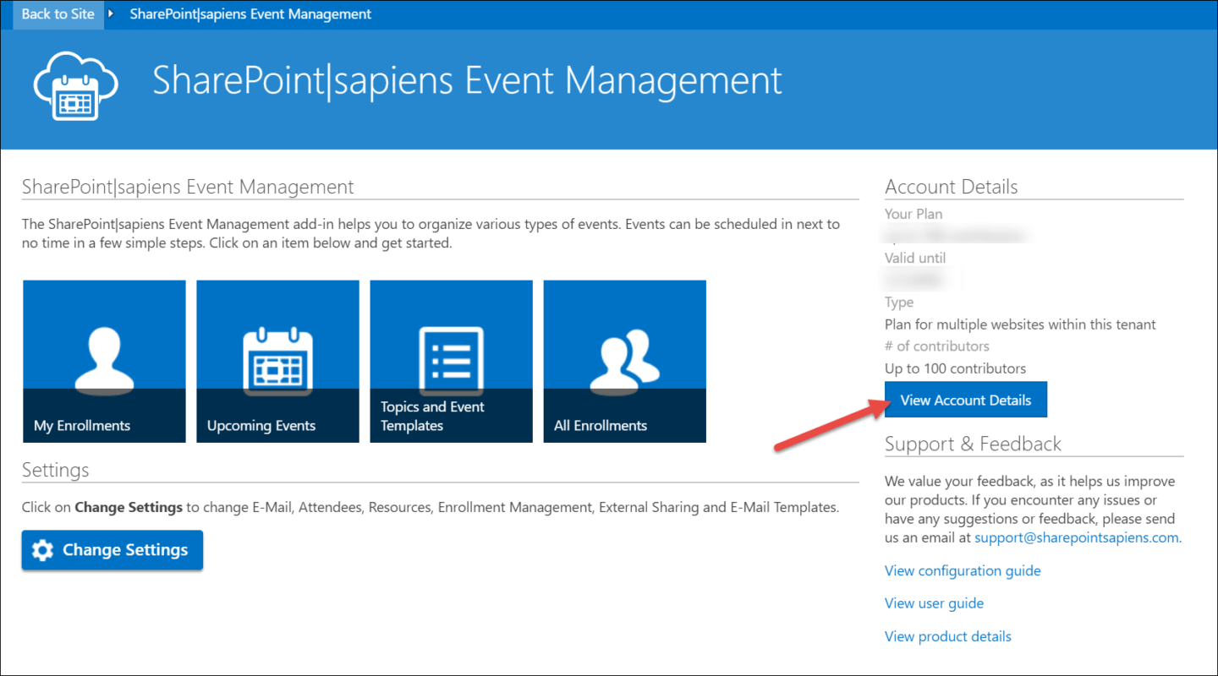
Task: Open the View configuration guide link
Action: (x=962, y=570)
